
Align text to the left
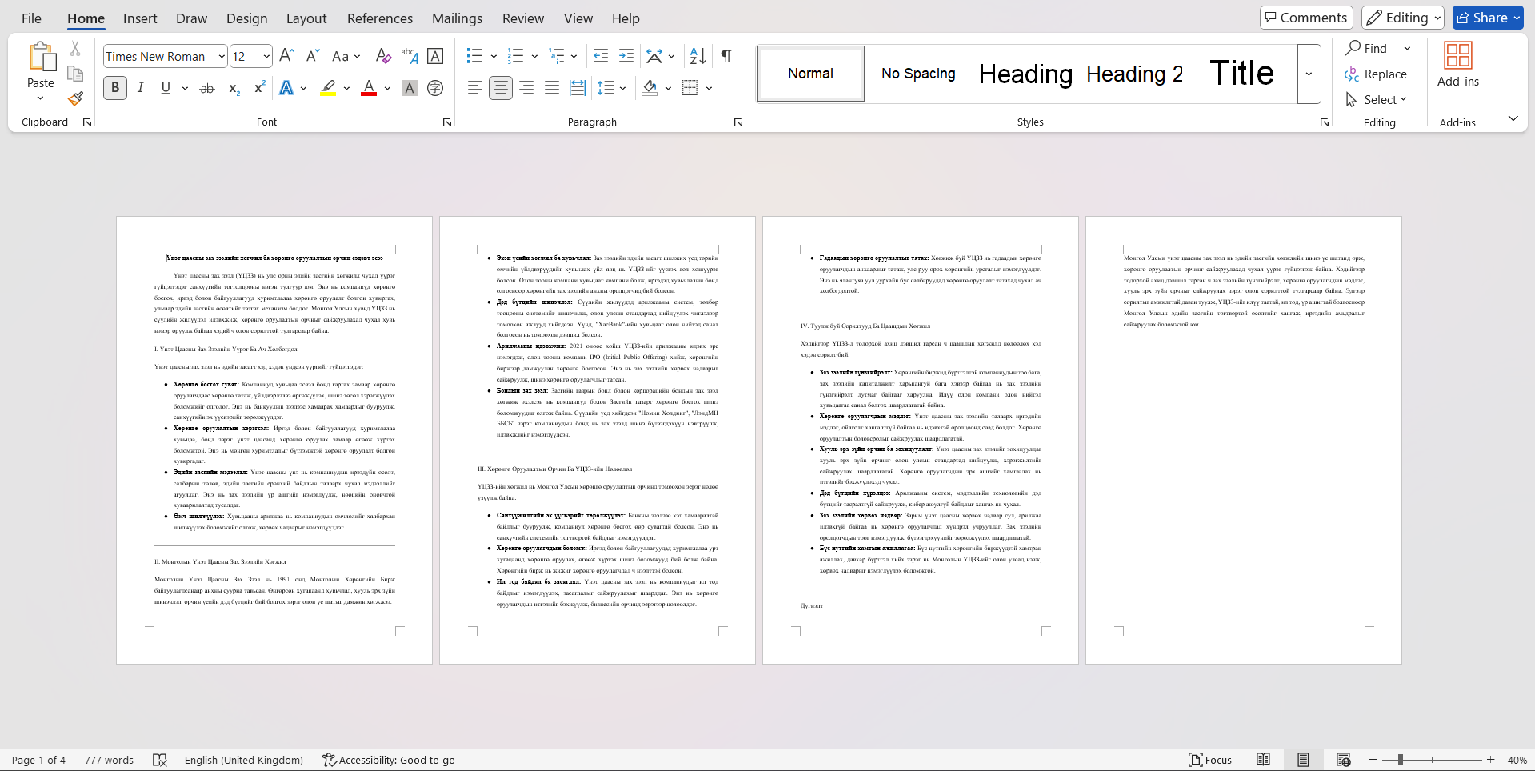click(475, 88)
